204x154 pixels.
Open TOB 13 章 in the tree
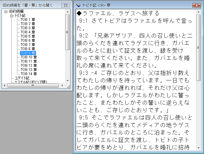click(29, 69)
